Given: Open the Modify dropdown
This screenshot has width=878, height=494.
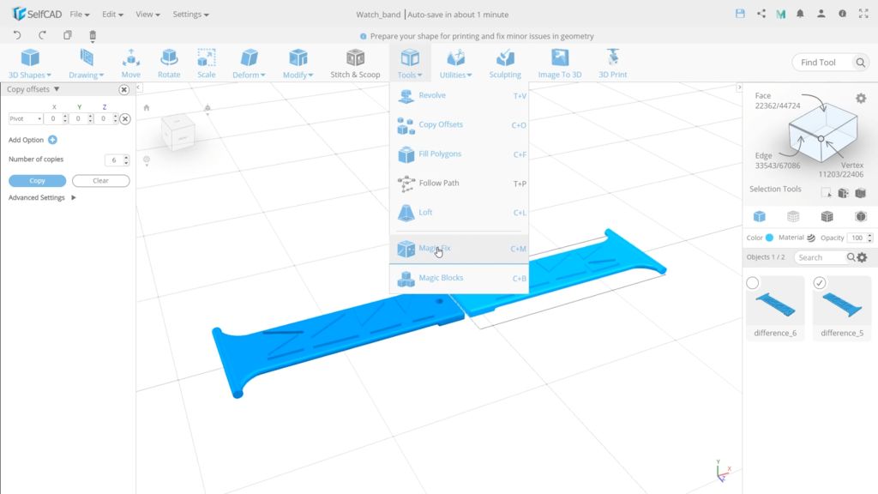Looking at the screenshot, I should [298, 63].
